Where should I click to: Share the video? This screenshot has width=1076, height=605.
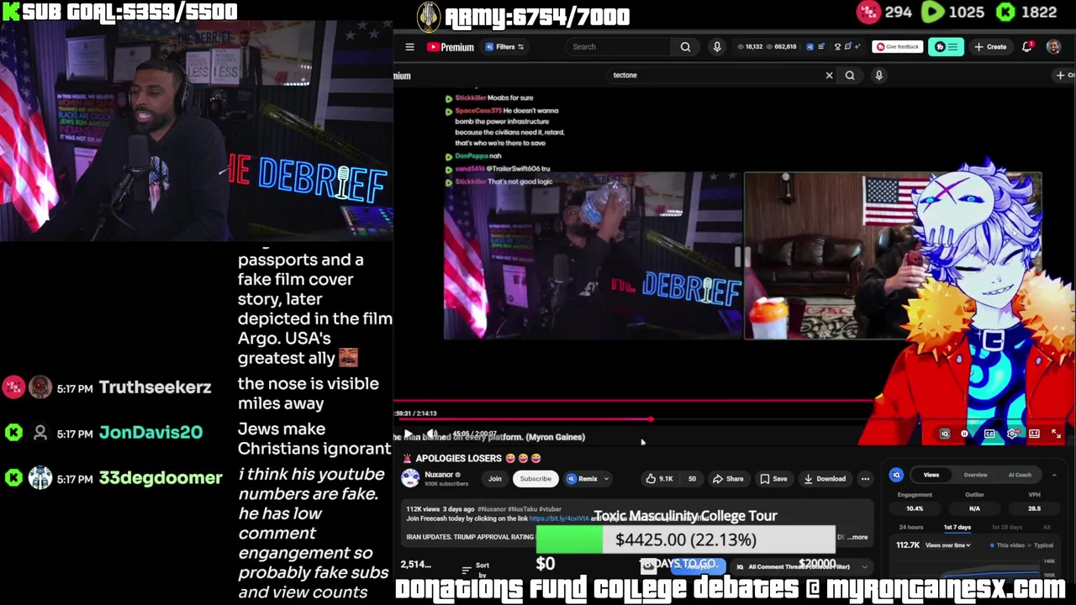[728, 479]
